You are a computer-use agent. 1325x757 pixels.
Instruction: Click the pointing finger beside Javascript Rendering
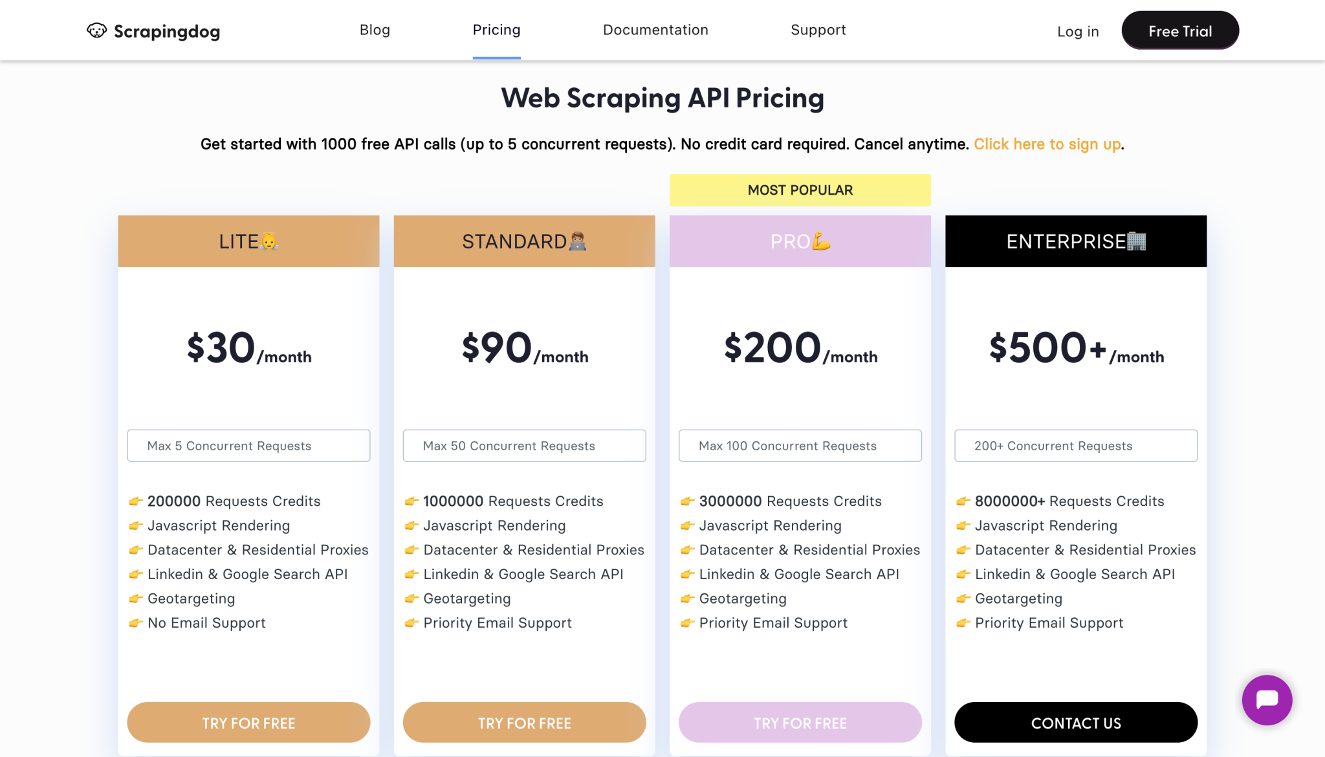(x=135, y=525)
